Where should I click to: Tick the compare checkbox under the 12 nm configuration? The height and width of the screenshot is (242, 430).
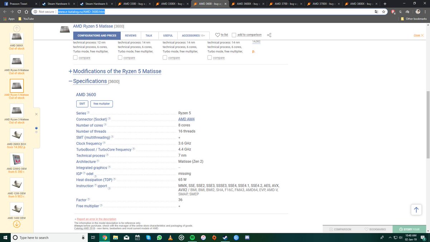[75, 57]
